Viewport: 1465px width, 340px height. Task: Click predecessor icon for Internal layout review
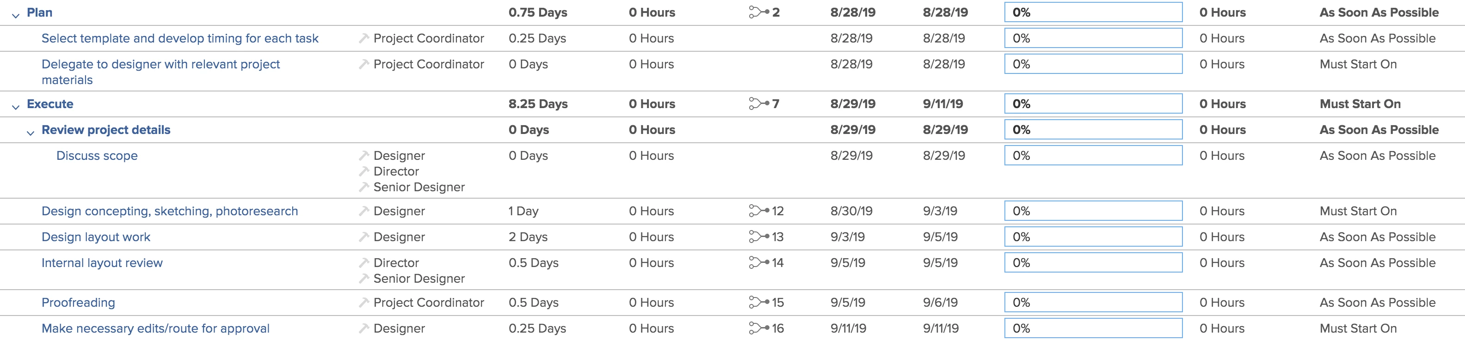tap(759, 263)
